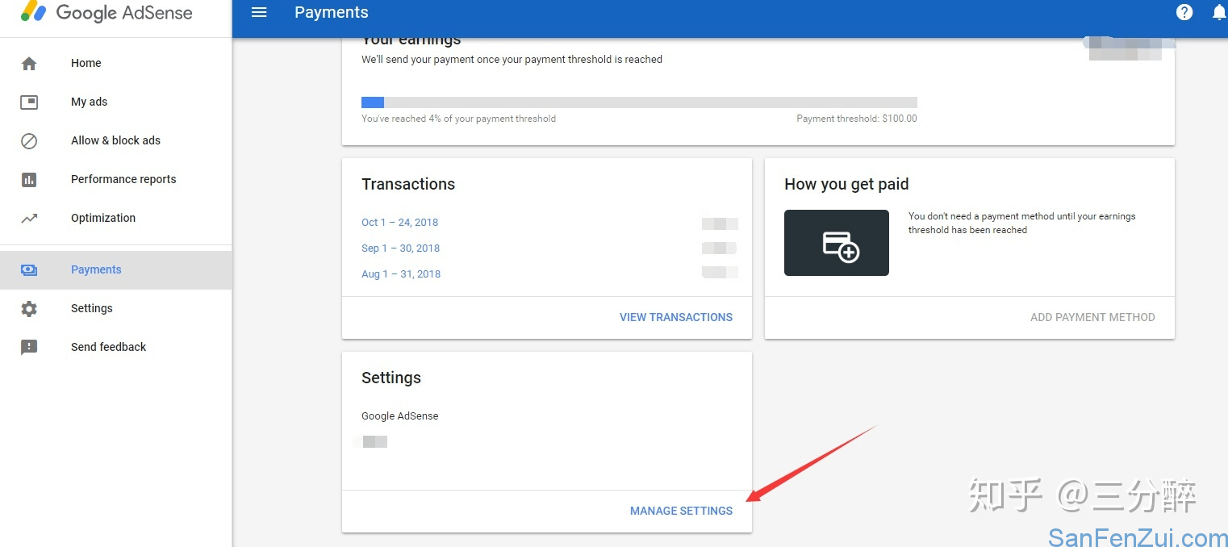Viewport: 1228px width, 547px height.
Task: Open Settings in the sidebar
Action: [x=92, y=308]
